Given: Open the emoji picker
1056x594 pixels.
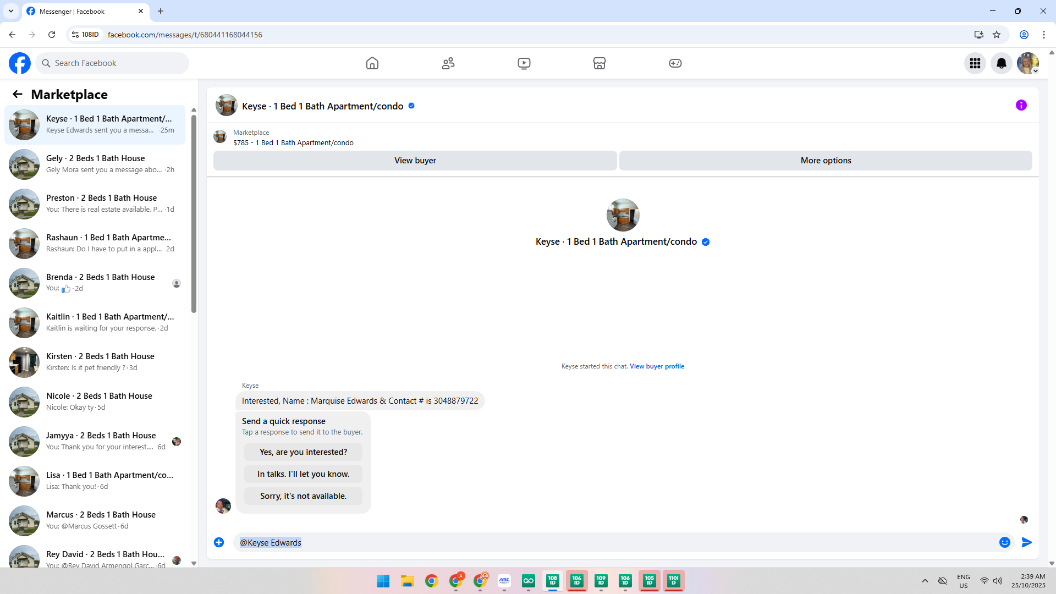Looking at the screenshot, I should point(1005,542).
